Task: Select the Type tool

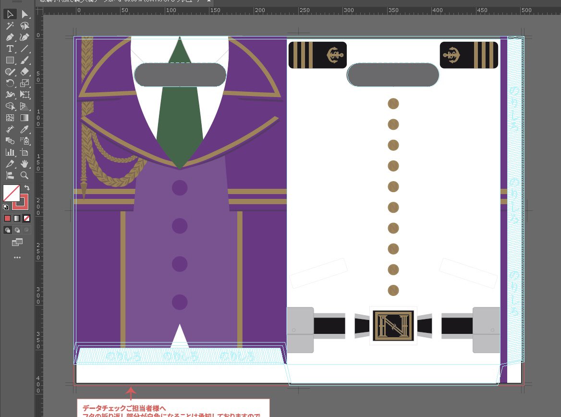Action: pos(10,49)
